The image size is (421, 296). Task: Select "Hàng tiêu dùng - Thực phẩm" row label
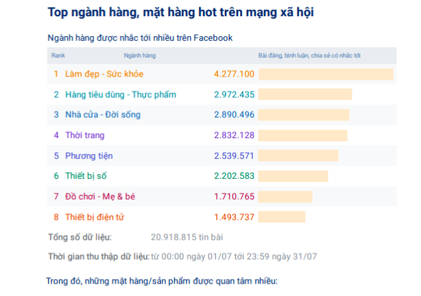(x=120, y=95)
